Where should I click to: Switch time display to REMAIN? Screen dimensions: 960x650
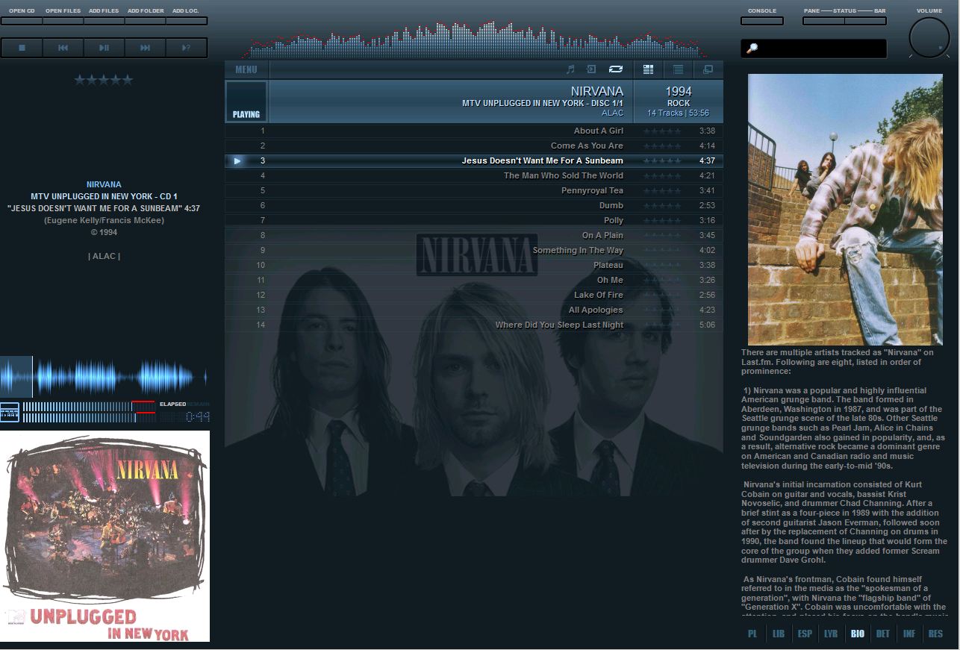198,404
